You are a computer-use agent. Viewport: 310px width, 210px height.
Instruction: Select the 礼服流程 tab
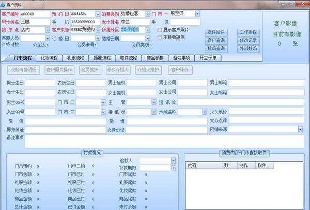click(75, 58)
